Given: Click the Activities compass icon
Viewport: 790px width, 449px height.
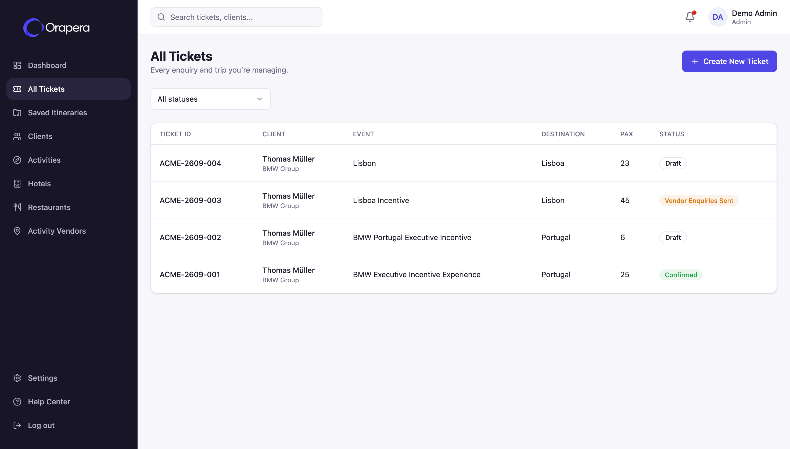Looking at the screenshot, I should click(x=17, y=160).
